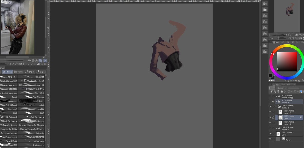Open the layer palette color dropdown
The image size is (304, 148).
[272, 88]
